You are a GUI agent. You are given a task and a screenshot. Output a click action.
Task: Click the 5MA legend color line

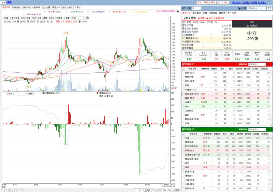[x=45, y=12]
